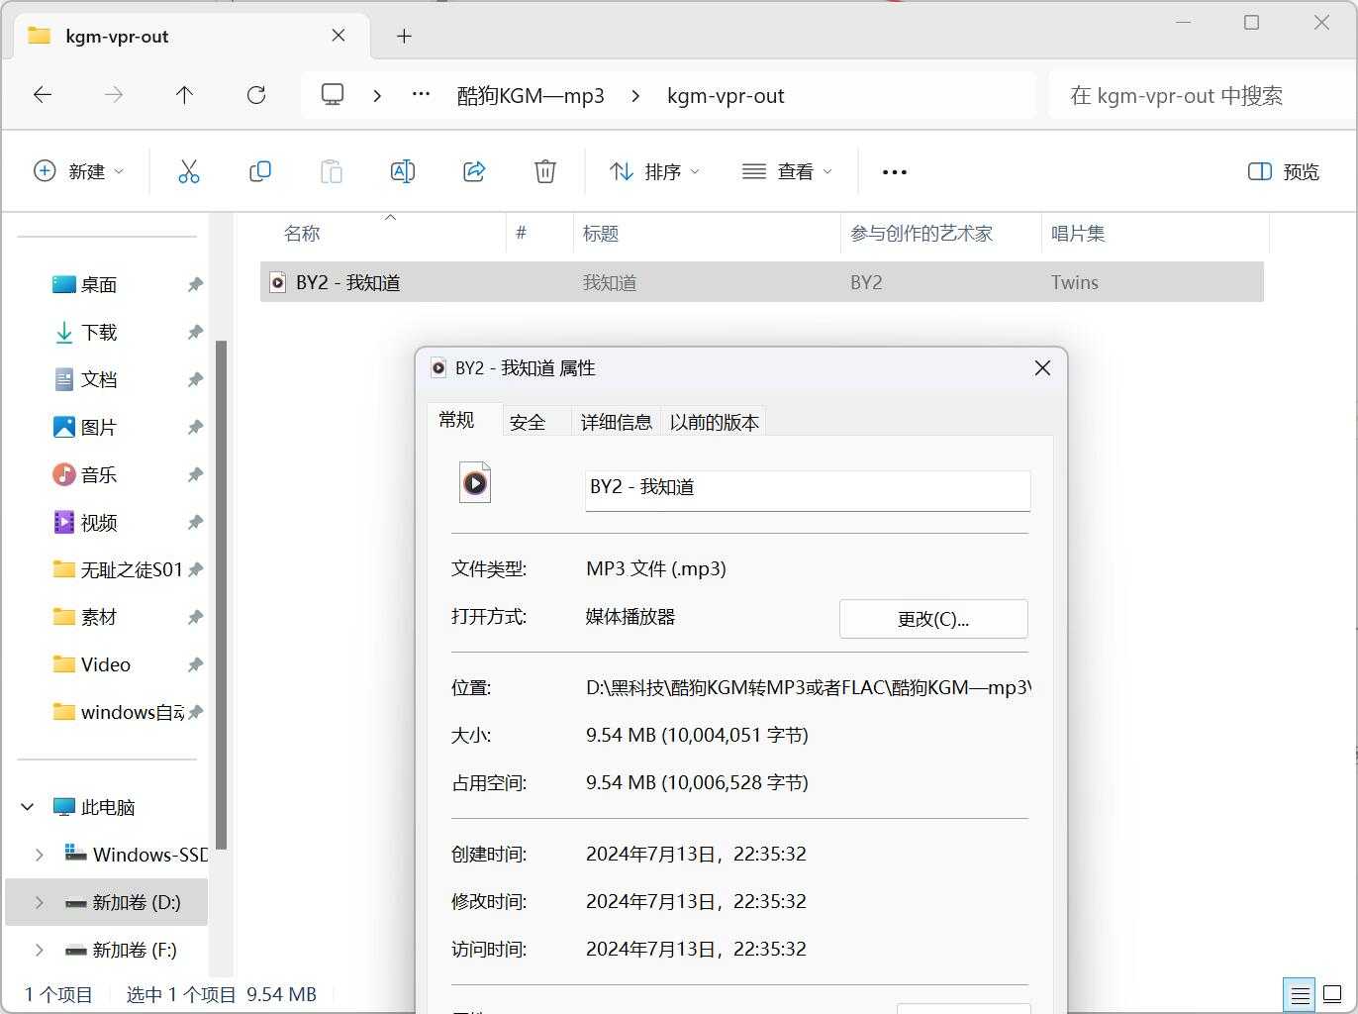Open the three-dots more options menu
The width and height of the screenshot is (1358, 1014).
895,171
